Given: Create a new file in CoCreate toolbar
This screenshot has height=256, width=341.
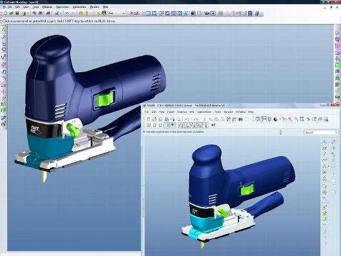Looking at the screenshot, I should coord(5,14).
